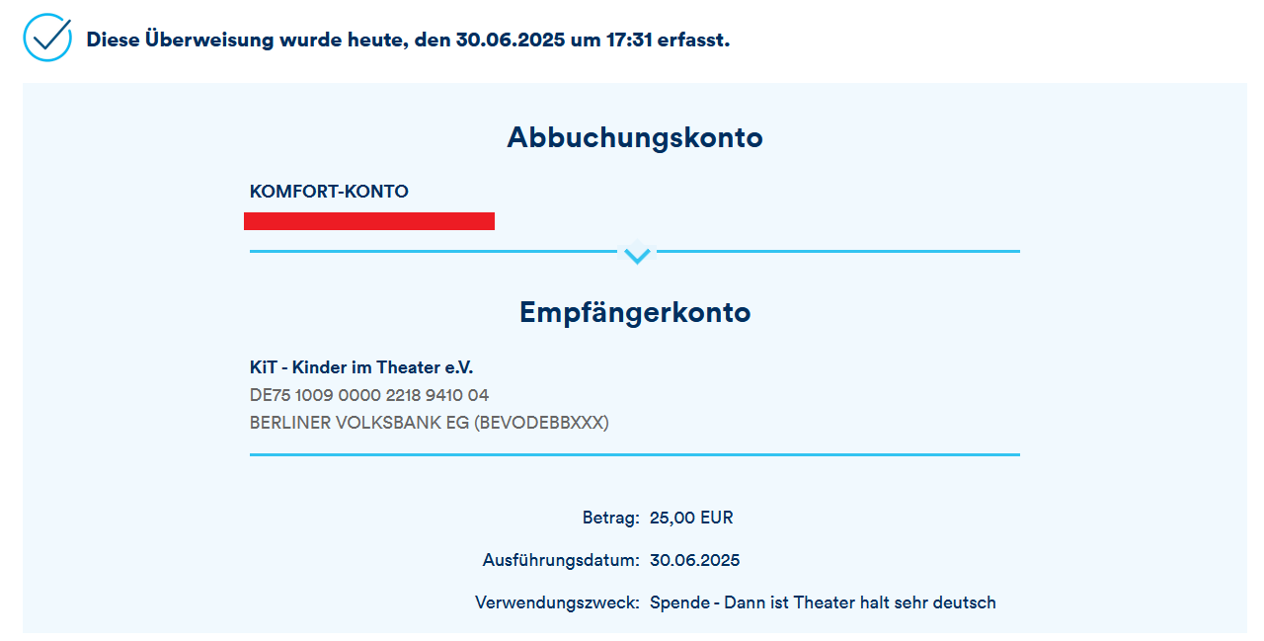Click the BIC code BEVODEBBXXX
This screenshot has height=641, width=1264.
pyautogui.click(x=542, y=423)
